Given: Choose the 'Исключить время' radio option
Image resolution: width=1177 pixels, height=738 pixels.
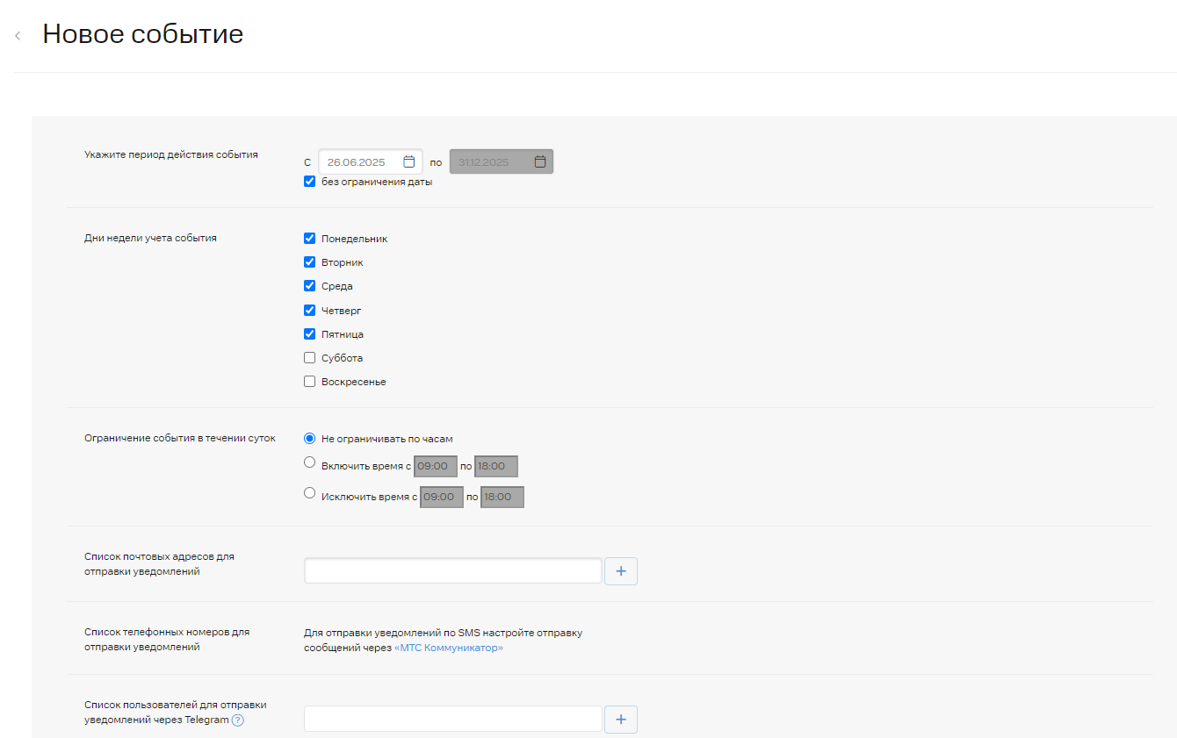Looking at the screenshot, I should (309, 493).
